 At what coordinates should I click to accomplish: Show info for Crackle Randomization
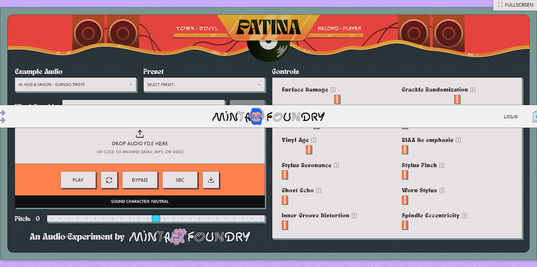coord(473,90)
